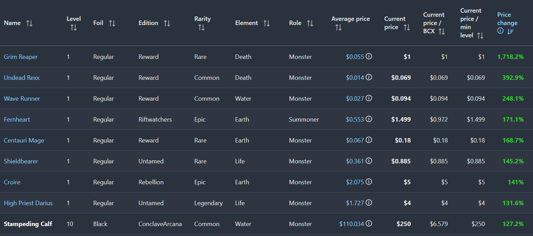Show the Price change info icon tooltip
This screenshot has width=533, height=236.
(500, 31)
